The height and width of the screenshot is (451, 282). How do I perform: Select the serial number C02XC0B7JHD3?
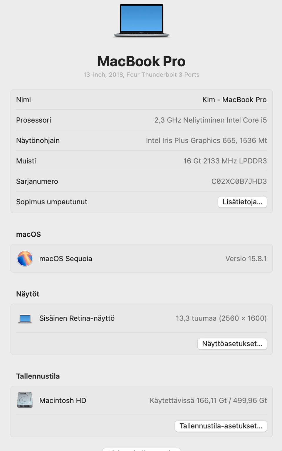[239, 181]
